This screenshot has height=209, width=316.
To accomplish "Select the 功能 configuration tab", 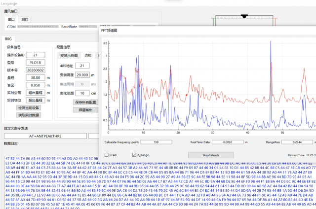I will [x=88, y=55].
